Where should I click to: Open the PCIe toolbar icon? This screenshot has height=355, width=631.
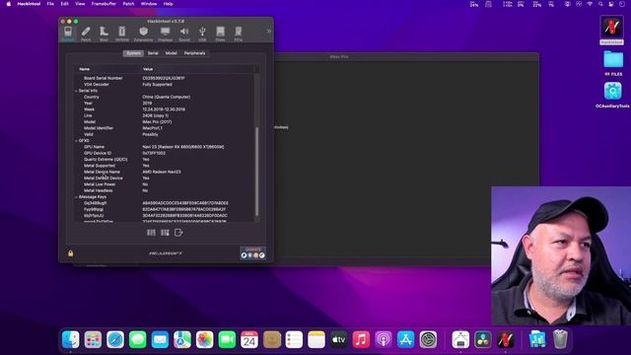coord(239,34)
